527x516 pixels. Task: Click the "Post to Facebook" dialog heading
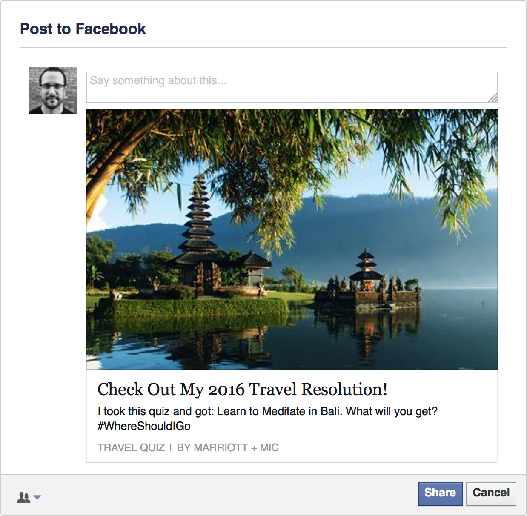coord(83,29)
